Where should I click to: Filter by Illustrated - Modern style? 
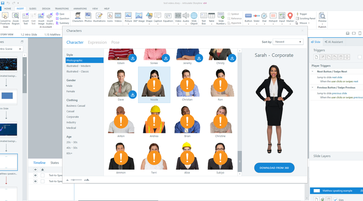pos(78,66)
